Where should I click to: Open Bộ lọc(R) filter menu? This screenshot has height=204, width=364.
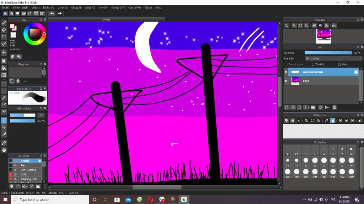pyautogui.click(x=48, y=8)
